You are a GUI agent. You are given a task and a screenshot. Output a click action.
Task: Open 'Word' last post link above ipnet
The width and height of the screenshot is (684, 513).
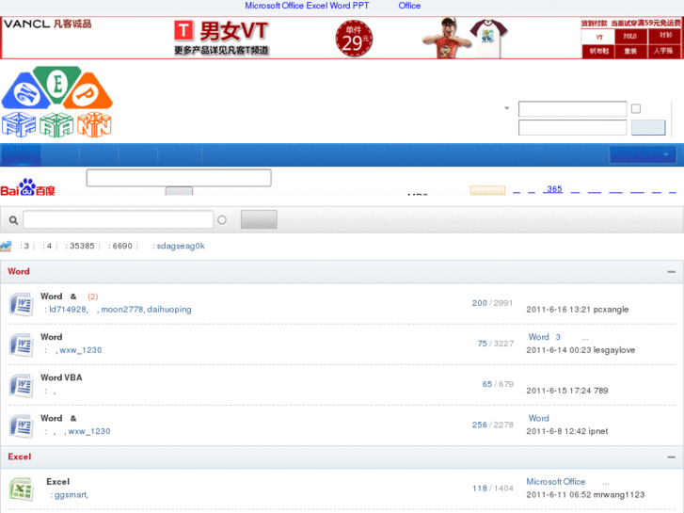539,418
